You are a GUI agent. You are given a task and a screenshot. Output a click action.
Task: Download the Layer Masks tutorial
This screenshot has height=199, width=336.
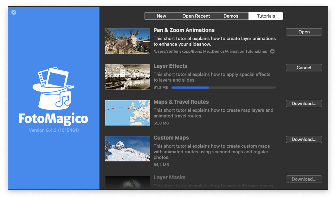[304, 179]
